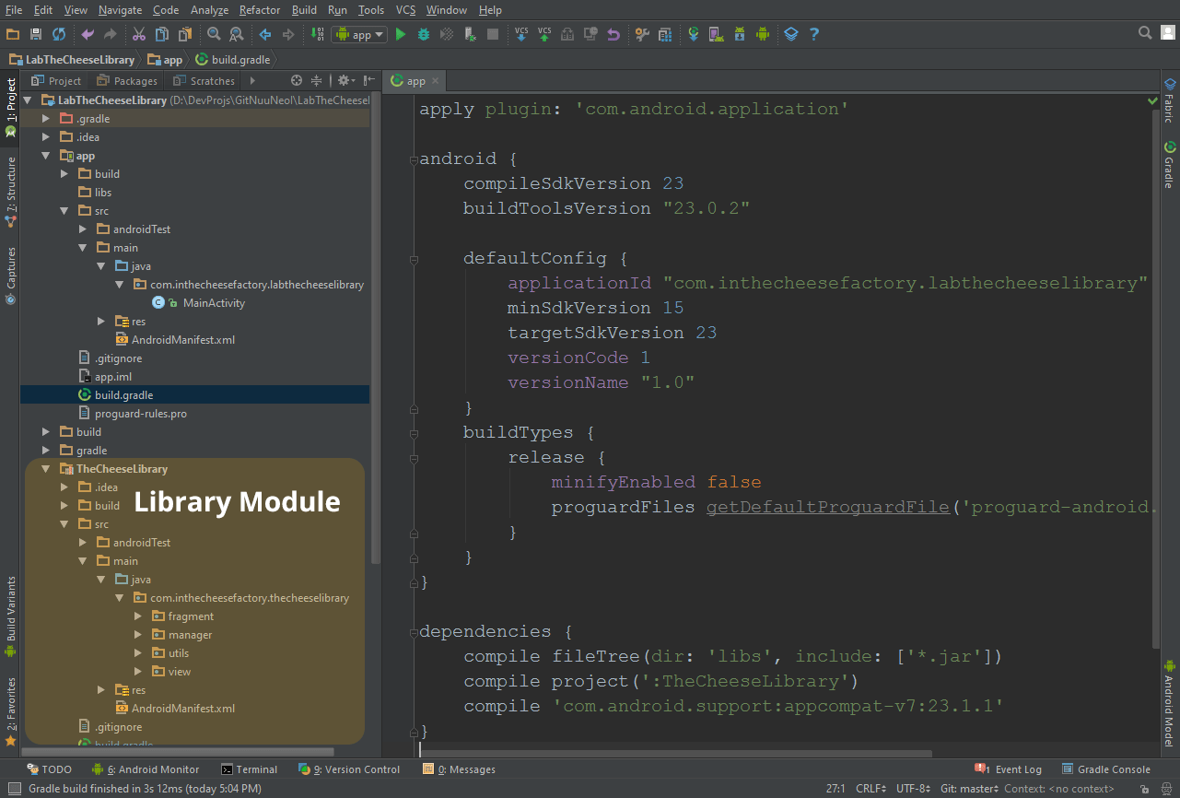This screenshot has height=798, width=1180.
Task: Open the SDK Manager icon
Action: [x=740, y=34]
